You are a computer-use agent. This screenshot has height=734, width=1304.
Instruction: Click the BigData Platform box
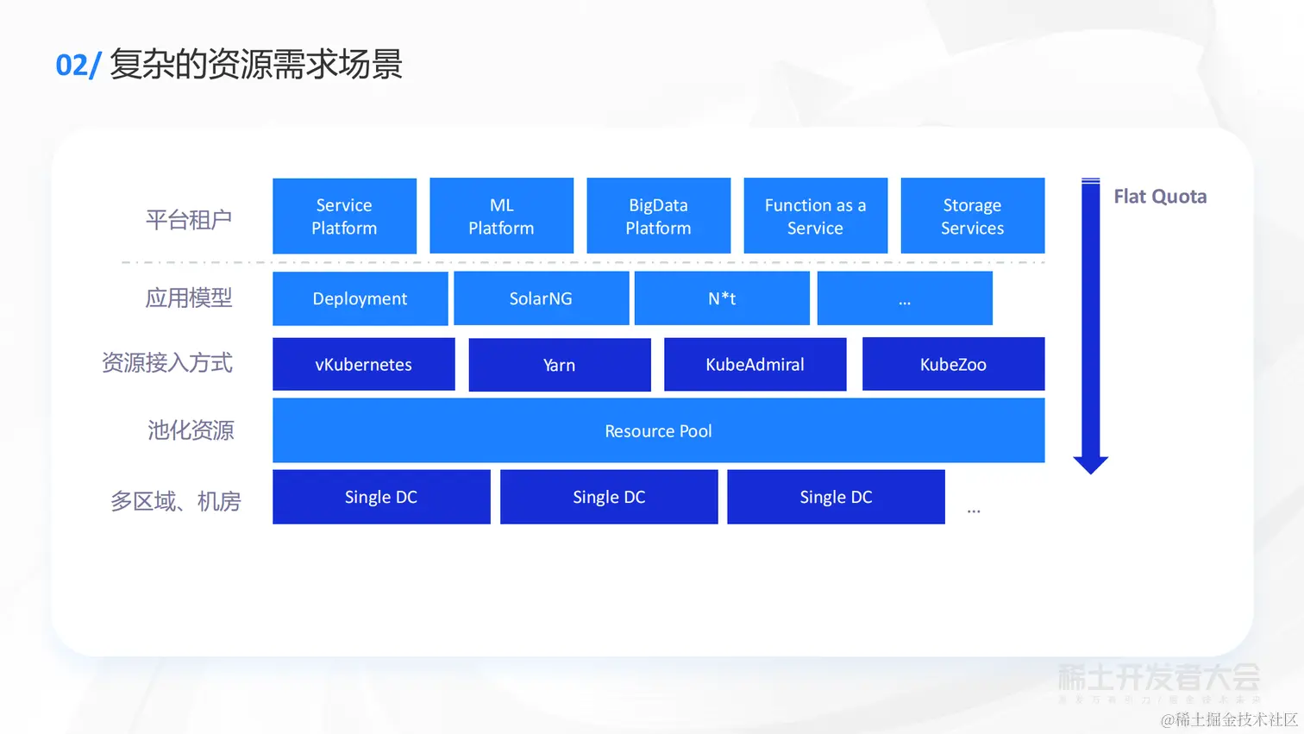pos(658,216)
